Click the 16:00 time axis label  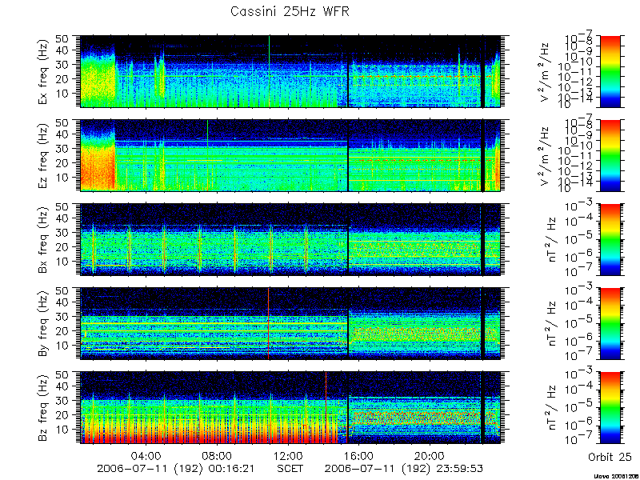pyautogui.click(x=361, y=455)
